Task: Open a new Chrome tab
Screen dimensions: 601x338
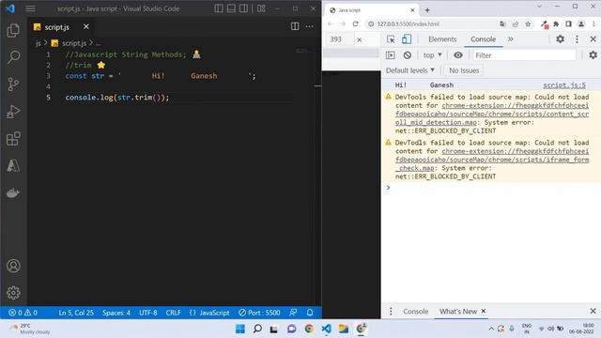Action: [x=427, y=10]
